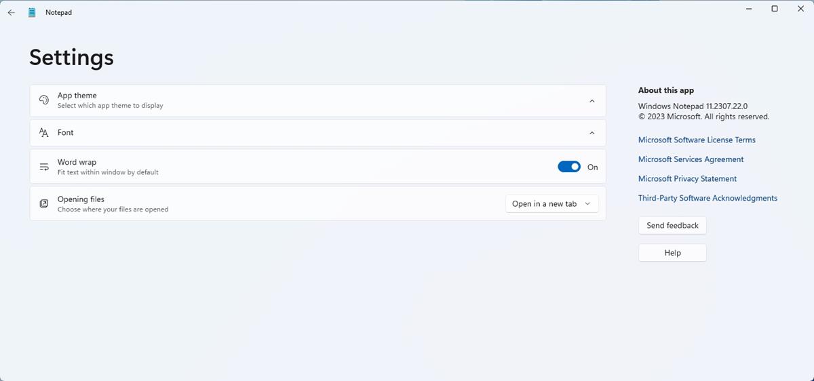
Task: Click the 'Notepad' title text
Action: click(x=58, y=12)
